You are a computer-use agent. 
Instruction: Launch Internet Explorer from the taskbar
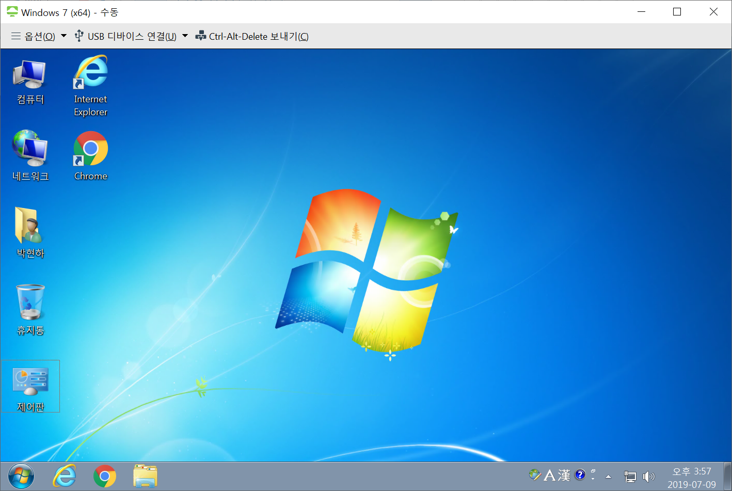(x=65, y=476)
